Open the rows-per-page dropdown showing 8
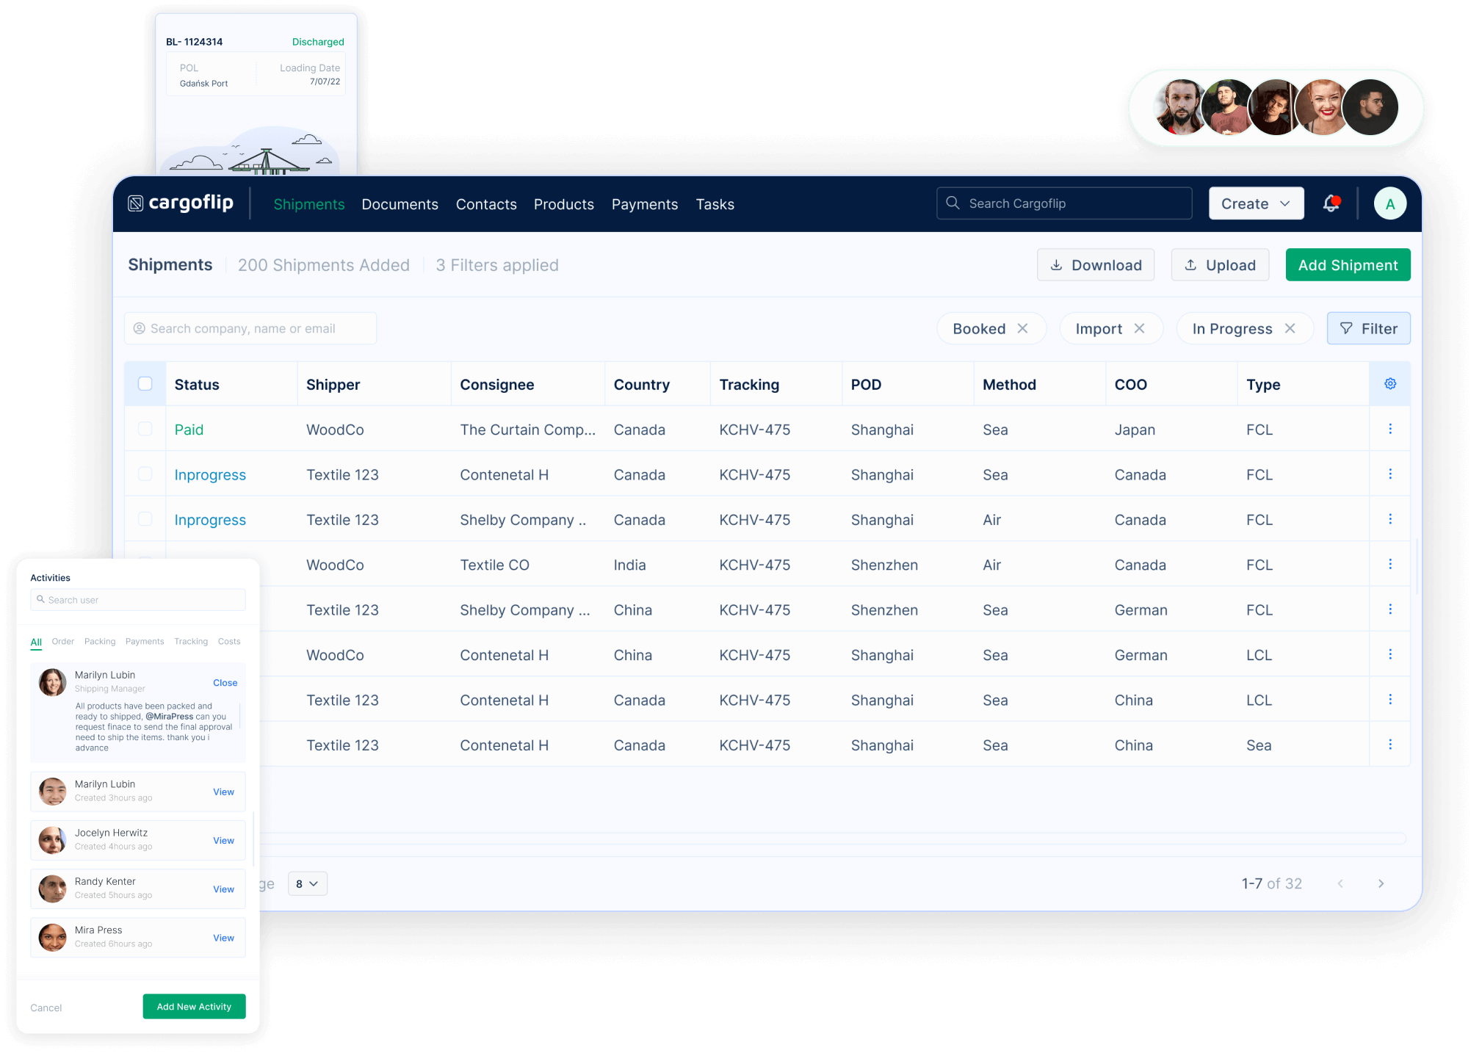Screen dimensions: 1482x1053 (308, 883)
